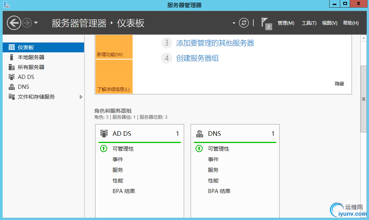
Task: Click 创建服务器组 link
Action: pyautogui.click(x=197, y=58)
